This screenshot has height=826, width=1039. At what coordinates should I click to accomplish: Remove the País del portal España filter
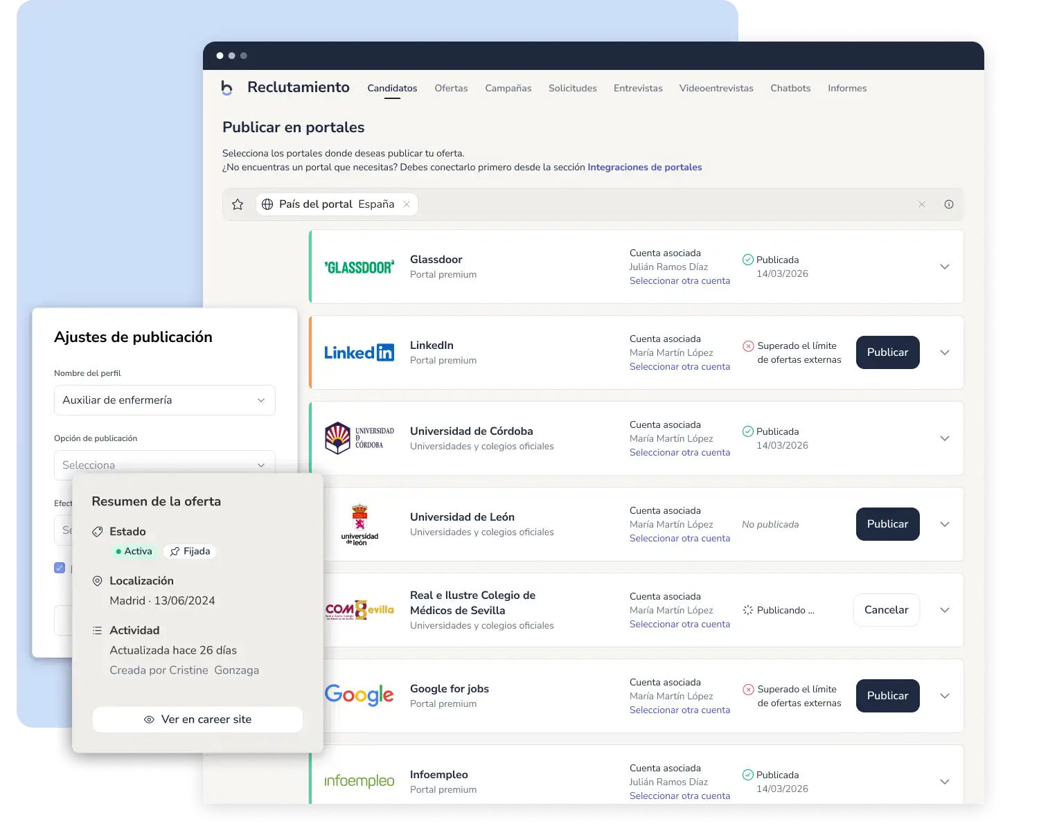[407, 204]
